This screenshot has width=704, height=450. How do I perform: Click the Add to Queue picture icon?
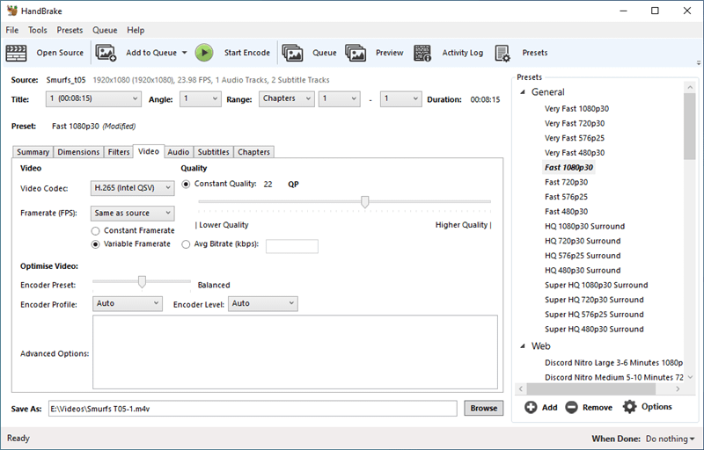106,53
